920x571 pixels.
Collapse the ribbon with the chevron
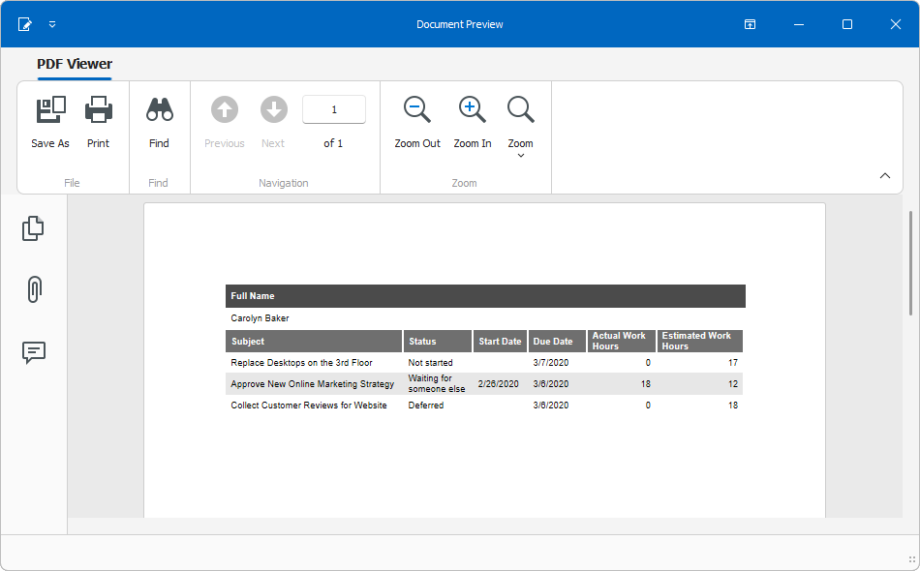pos(884,176)
